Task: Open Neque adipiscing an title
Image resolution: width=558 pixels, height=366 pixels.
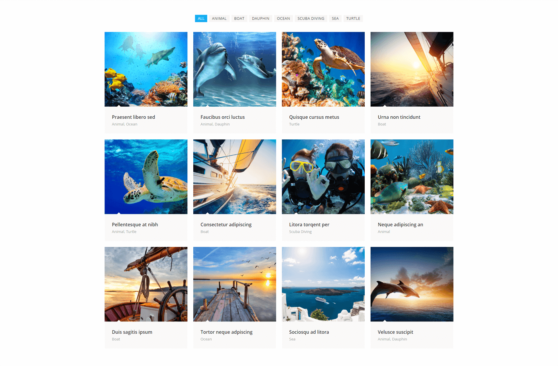Action: pyautogui.click(x=401, y=225)
